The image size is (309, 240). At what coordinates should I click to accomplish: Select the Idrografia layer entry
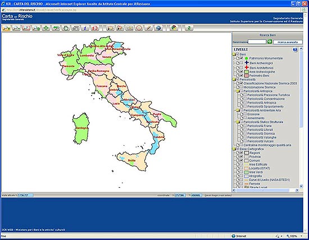coord(255,176)
